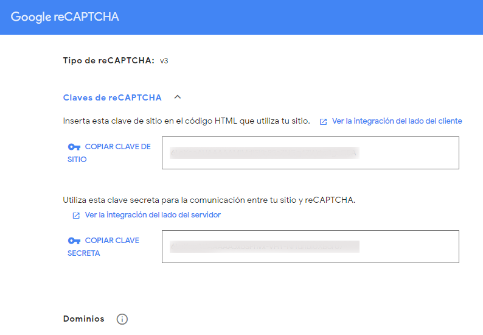Collapse keys section with the chevron-up arrow
Screen dimensions: 483x335
(178, 97)
